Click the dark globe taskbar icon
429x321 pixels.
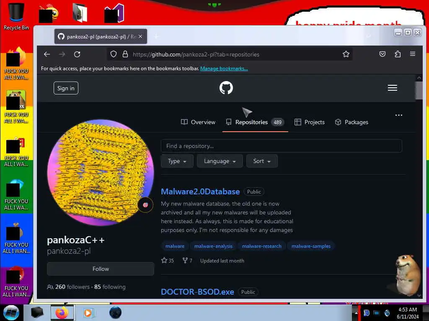pyautogui.click(x=115, y=313)
